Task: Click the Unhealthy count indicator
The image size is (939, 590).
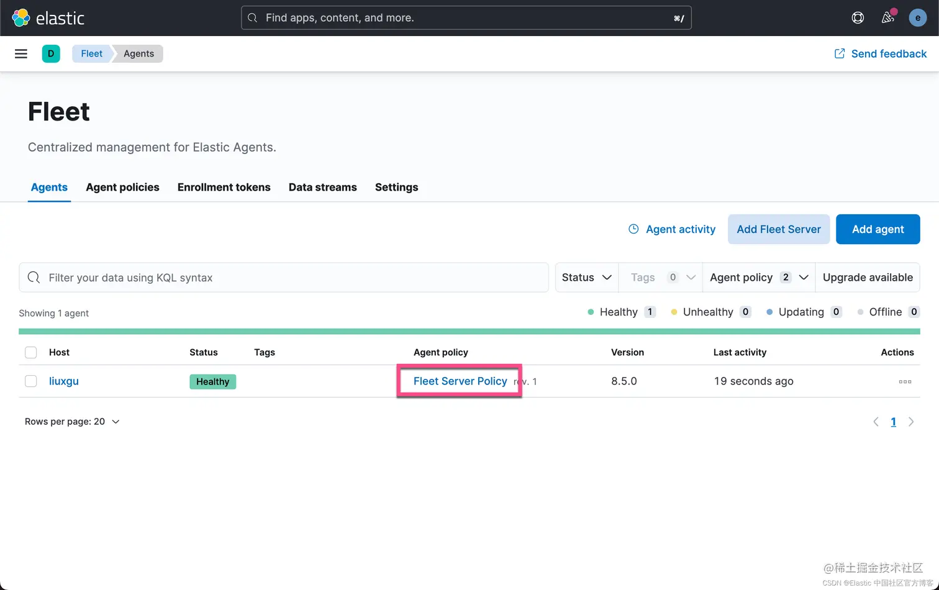Action: 711,312
